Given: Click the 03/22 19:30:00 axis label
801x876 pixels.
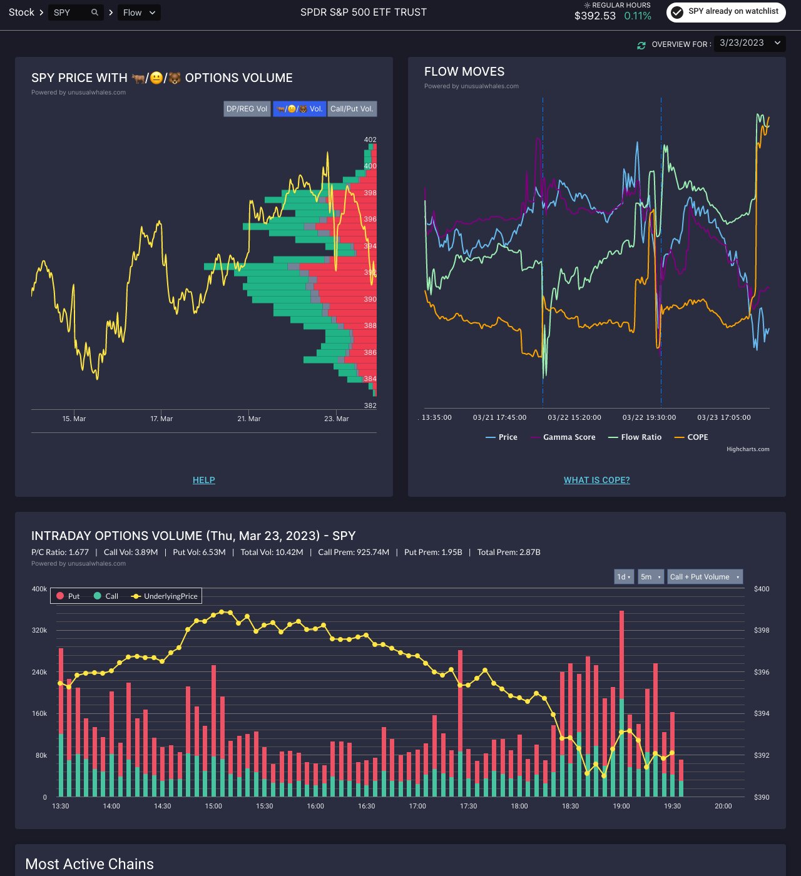Looking at the screenshot, I should pos(649,418).
